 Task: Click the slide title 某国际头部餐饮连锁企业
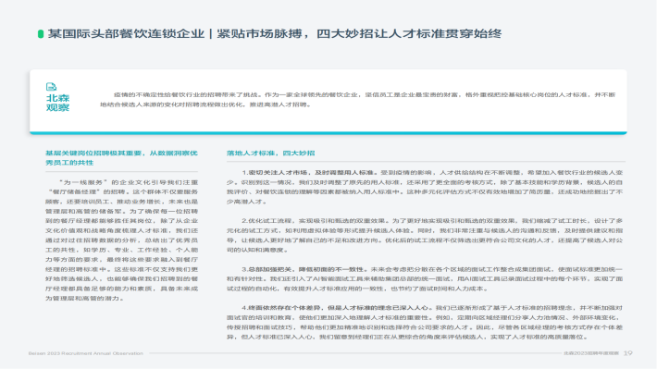275,33
